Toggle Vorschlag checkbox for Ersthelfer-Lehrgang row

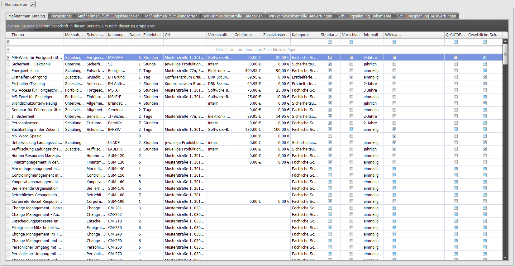pyautogui.click(x=351, y=77)
